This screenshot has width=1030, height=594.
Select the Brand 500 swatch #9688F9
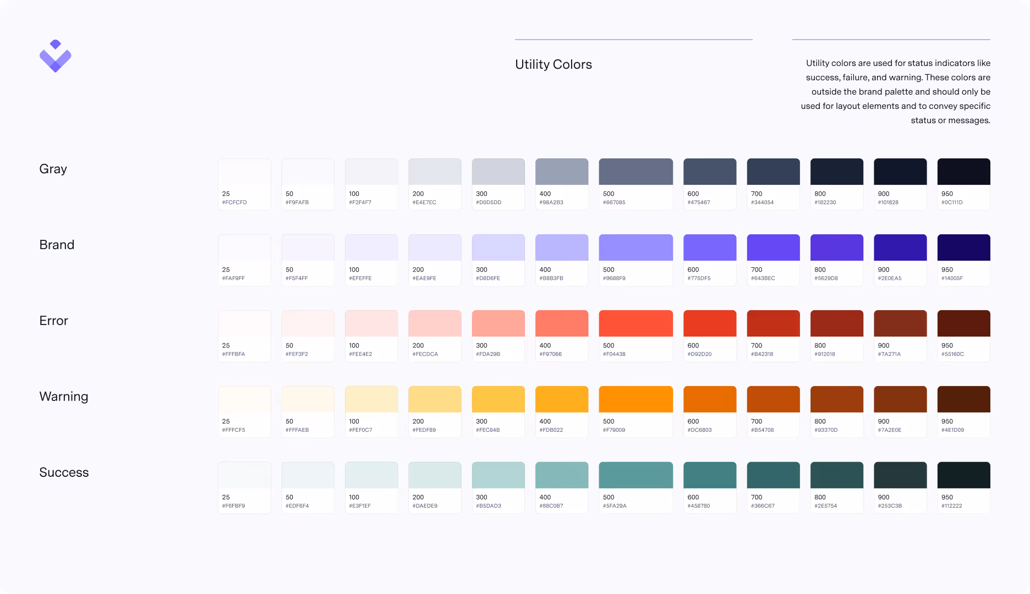coord(636,260)
